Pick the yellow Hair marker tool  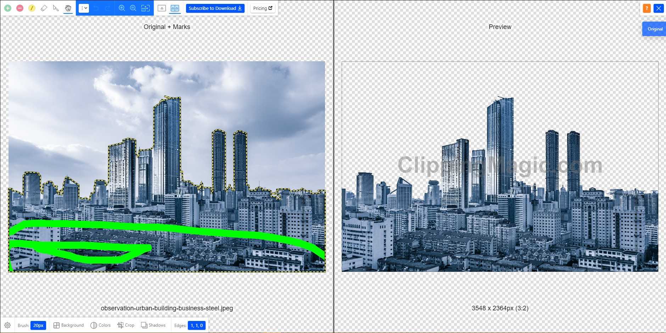click(32, 8)
